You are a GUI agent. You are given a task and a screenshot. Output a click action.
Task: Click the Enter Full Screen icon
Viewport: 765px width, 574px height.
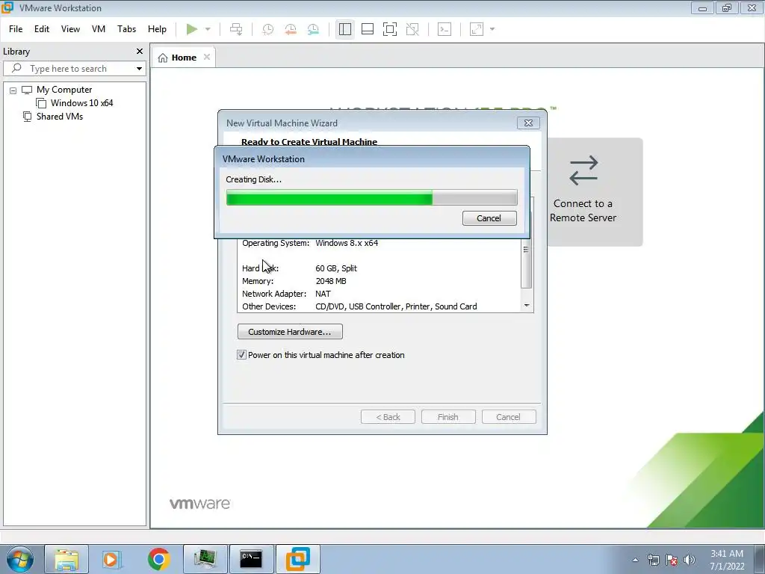coord(390,29)
